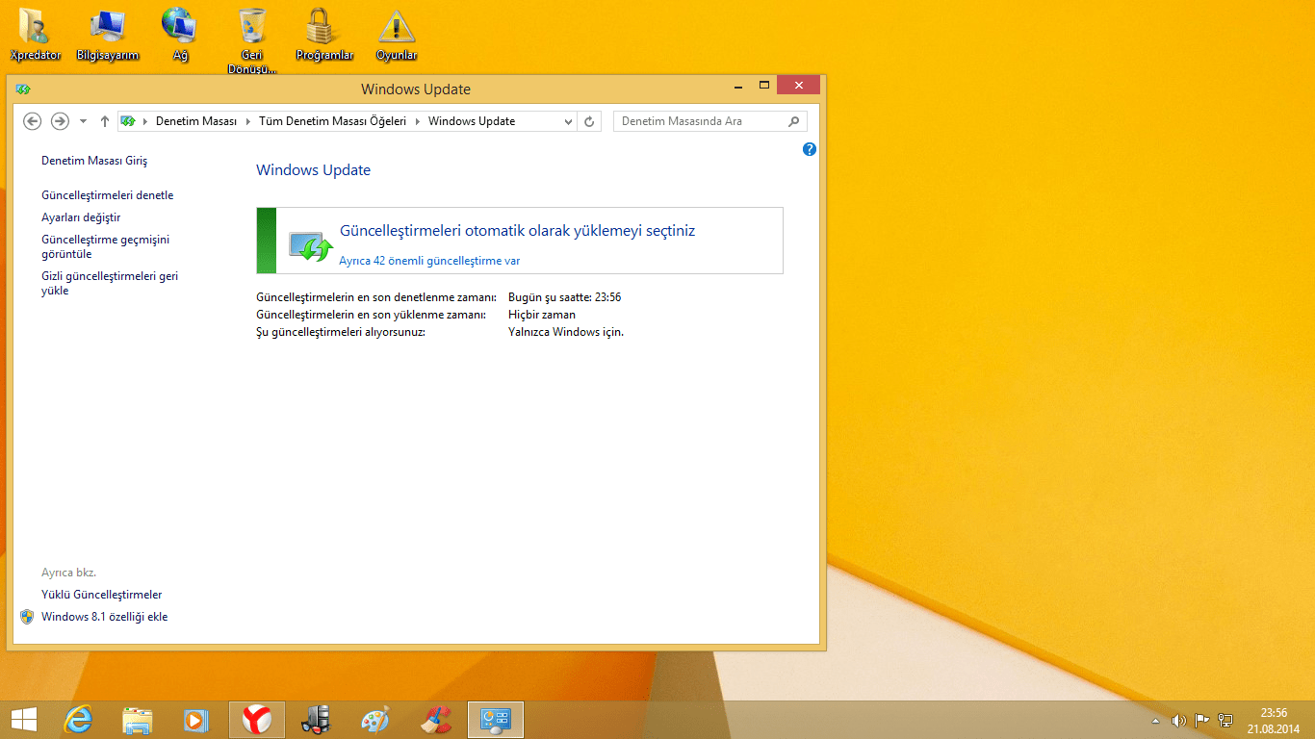Open the media player taskbar icon
The image size is (1315, 739).
[196, 720]
